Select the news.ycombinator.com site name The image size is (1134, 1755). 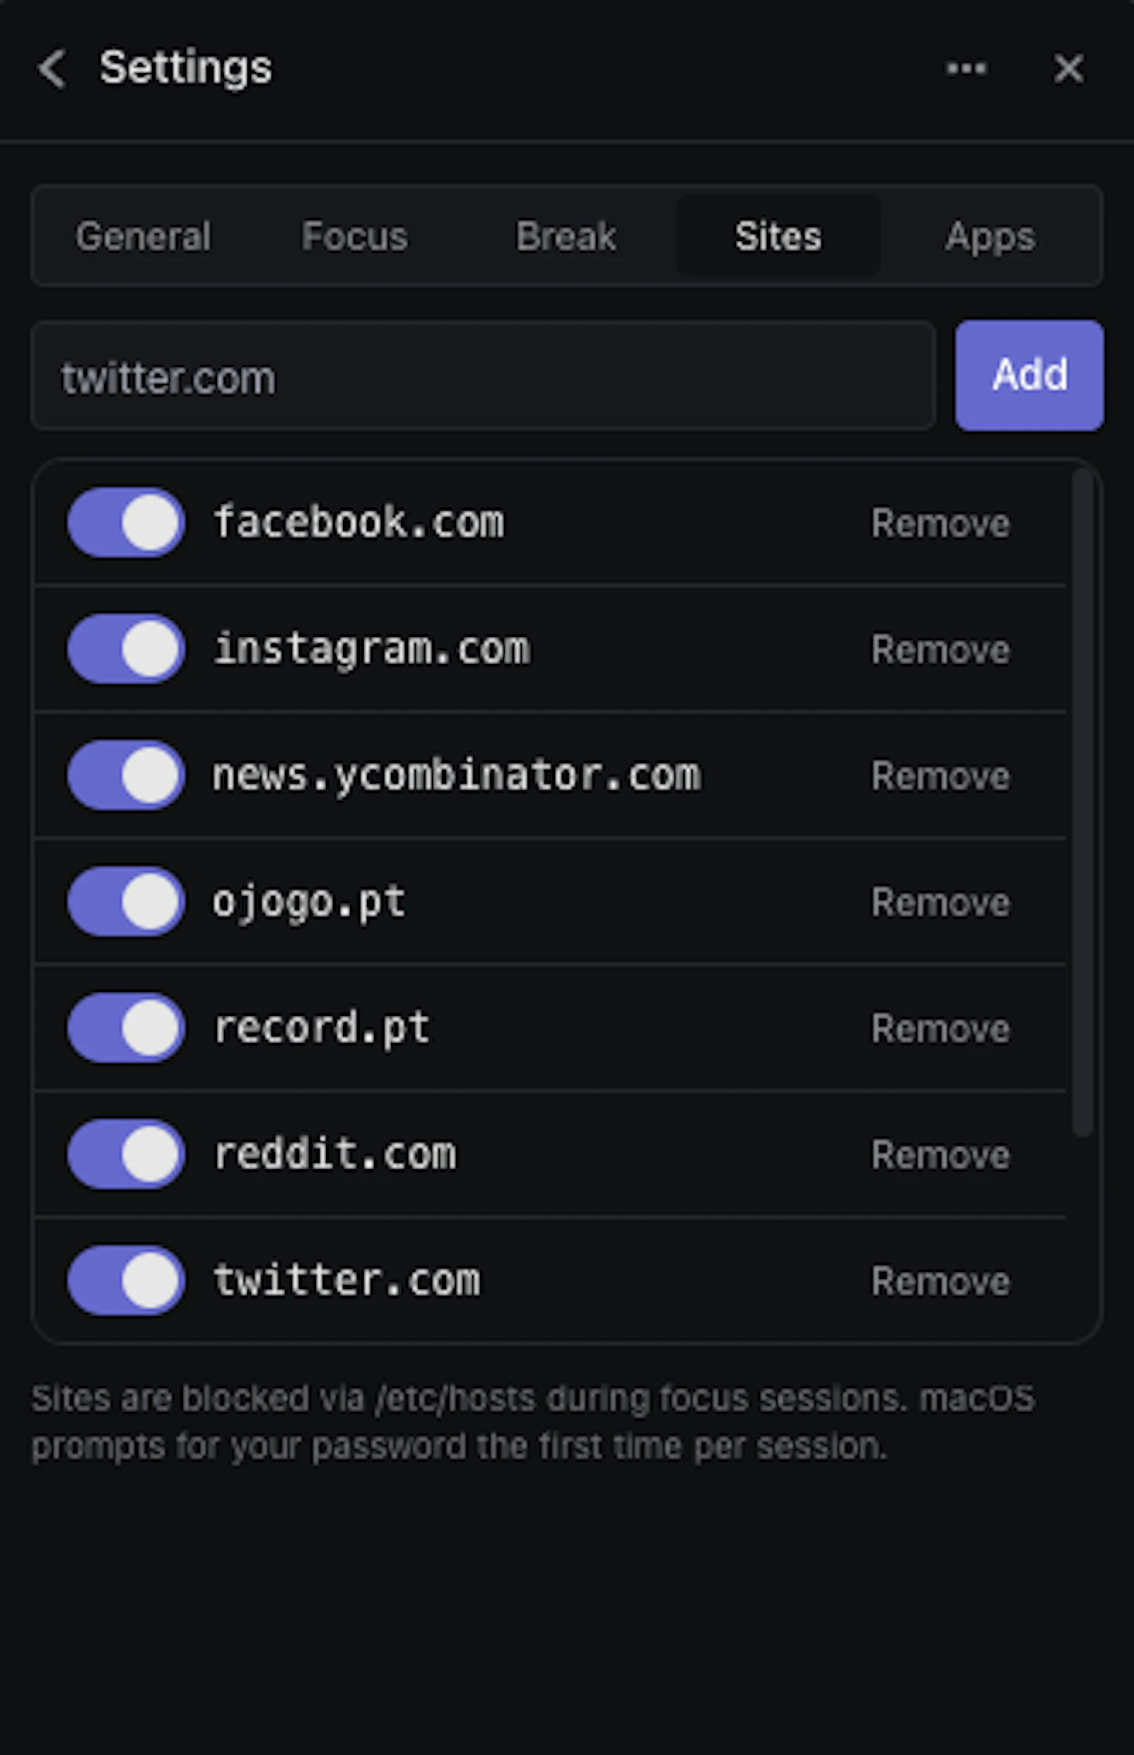[456, 777]
